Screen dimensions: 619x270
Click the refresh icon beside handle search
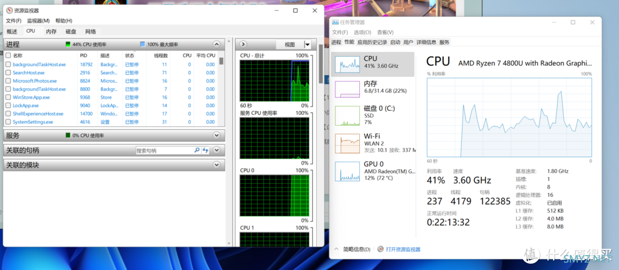[x=205, y=150]
